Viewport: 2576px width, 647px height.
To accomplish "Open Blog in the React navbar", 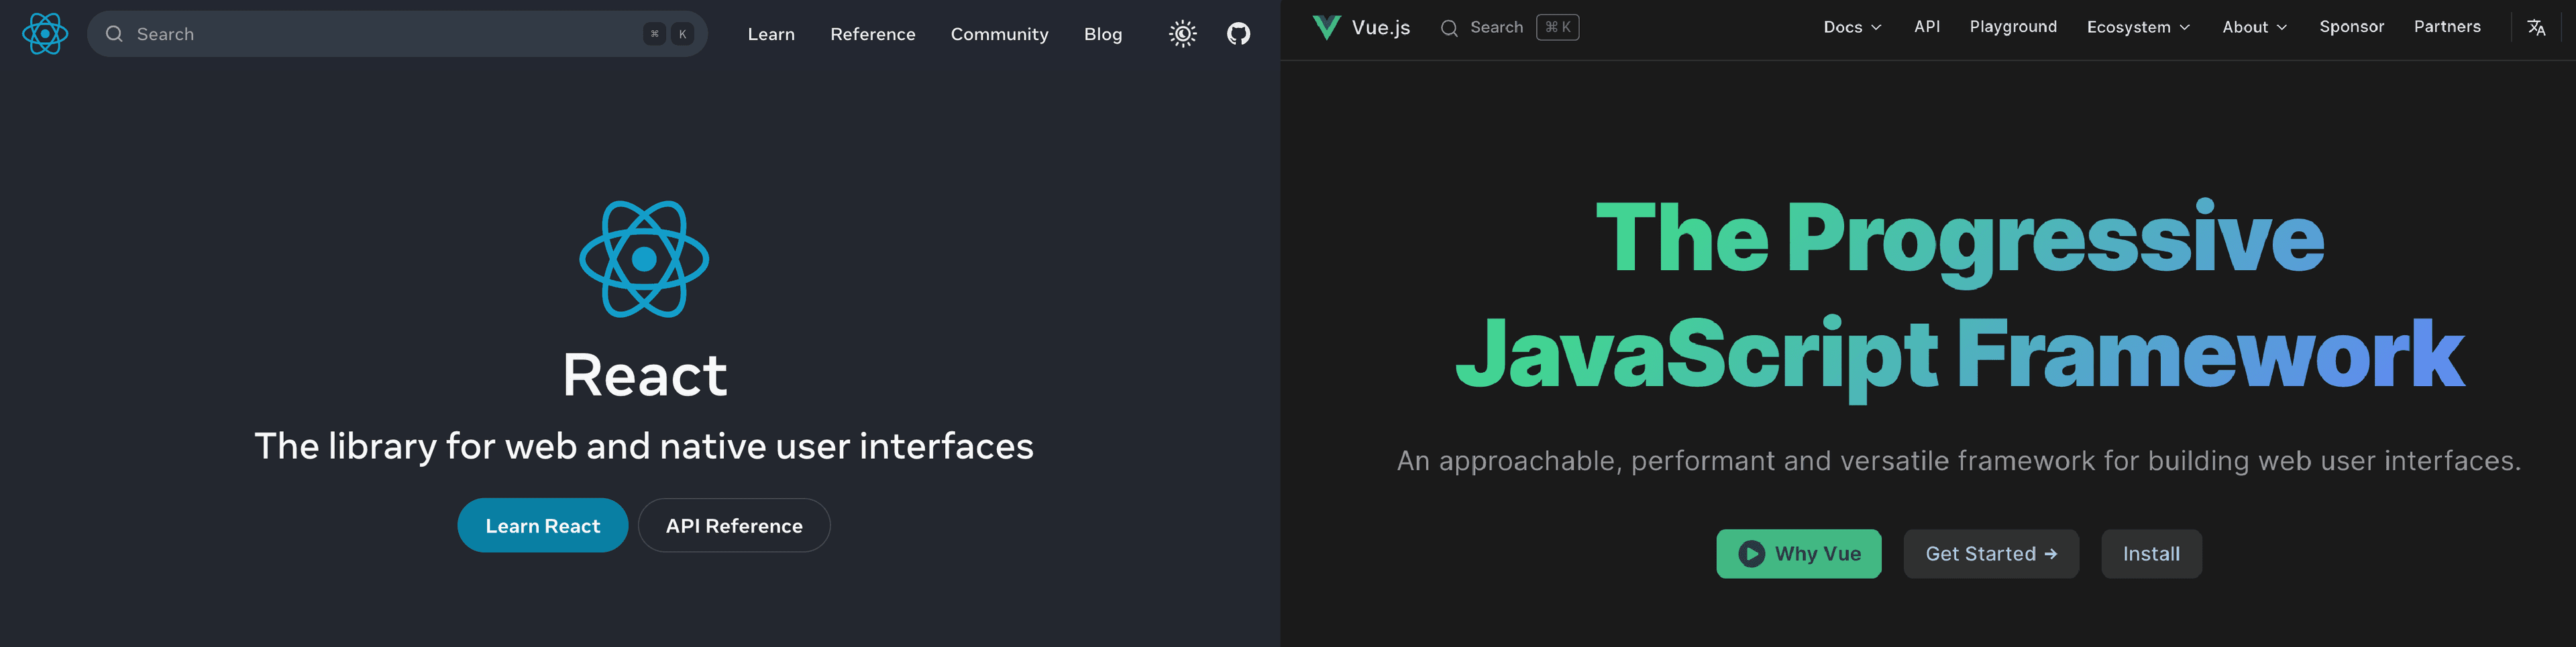I will point(1103,34).
